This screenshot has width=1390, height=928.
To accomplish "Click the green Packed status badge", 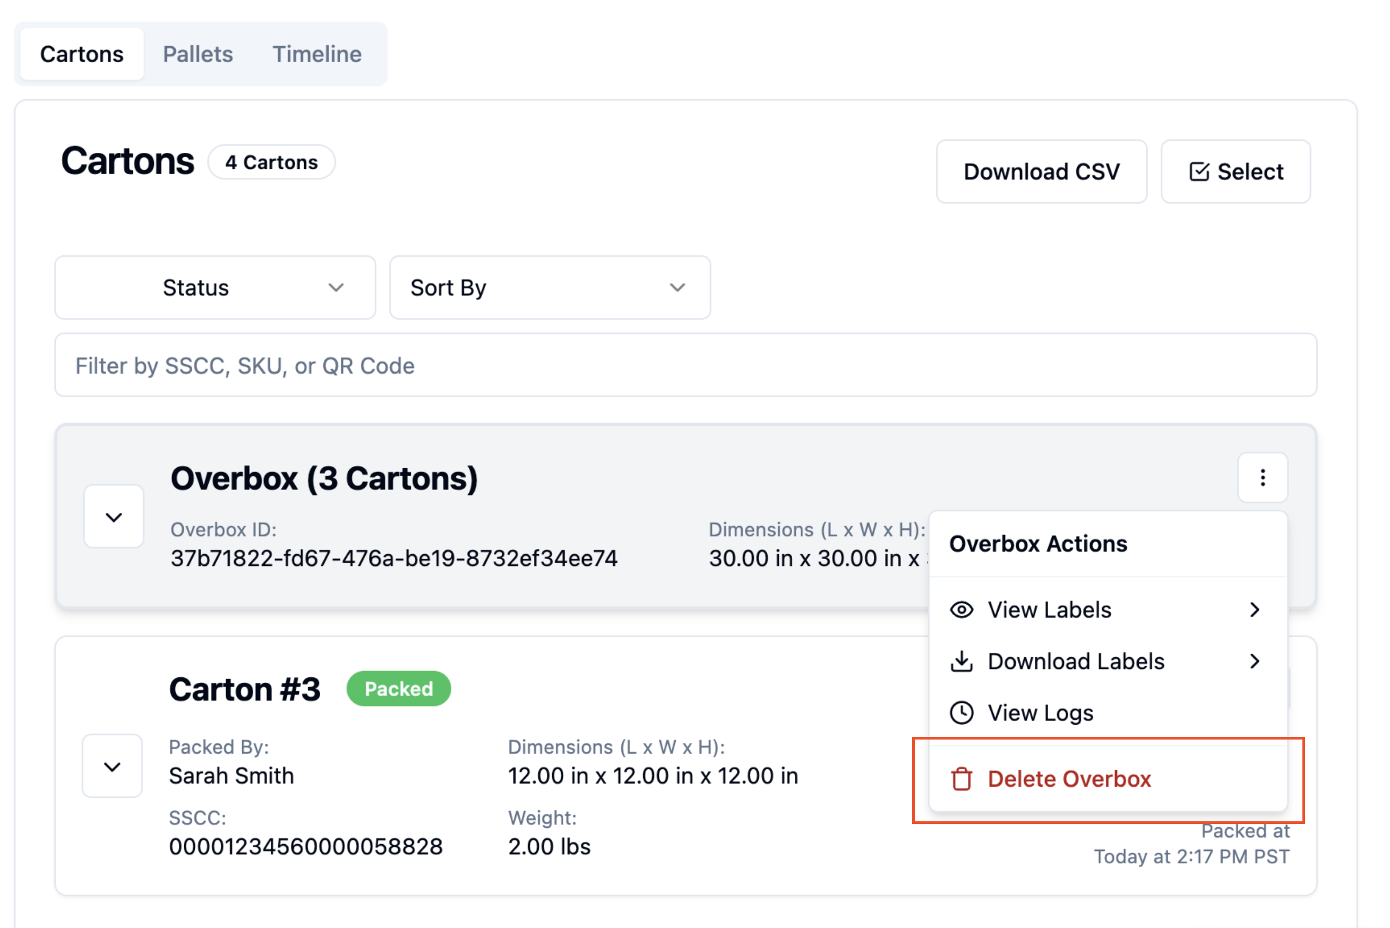I will pyautogui.click(x=398, y=689).
